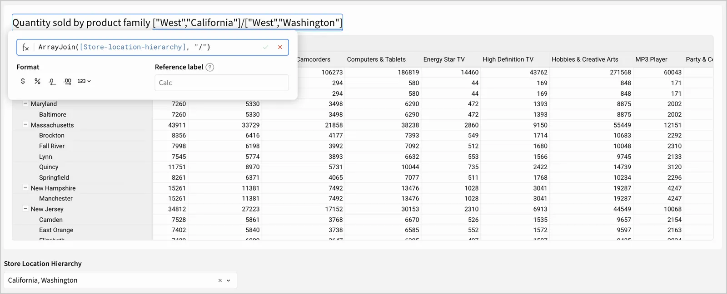Click cell value 34812

[x=177, y=209]
